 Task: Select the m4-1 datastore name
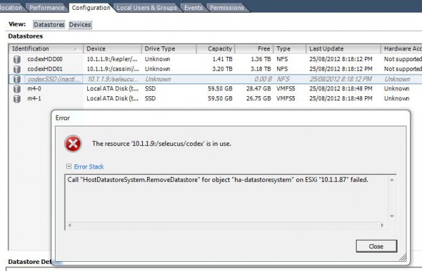34,98
